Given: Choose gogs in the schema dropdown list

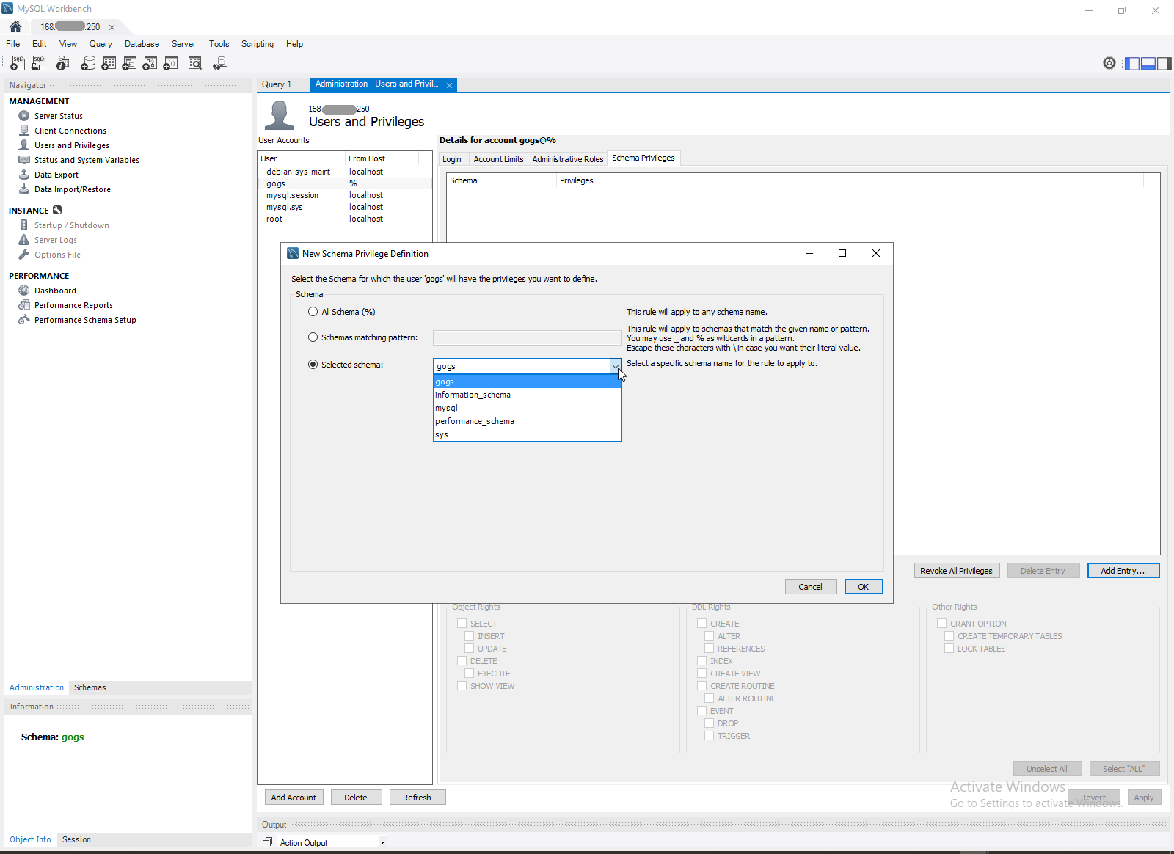Looking at the screenshot, I should pyautogui.click(x=527, y=382).
